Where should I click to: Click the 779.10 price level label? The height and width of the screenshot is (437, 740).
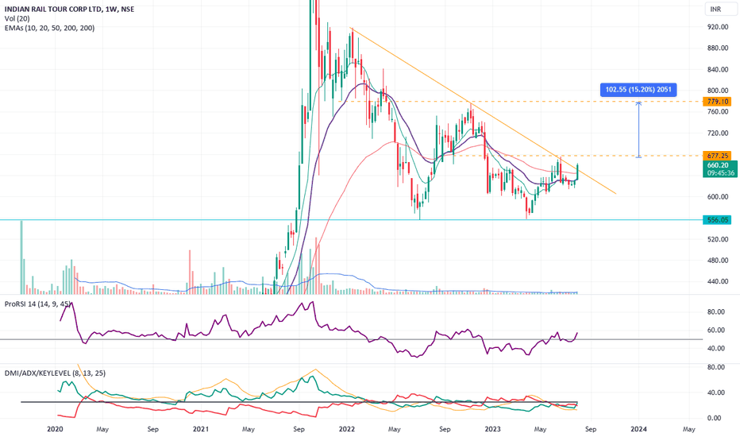pos(717,102)
